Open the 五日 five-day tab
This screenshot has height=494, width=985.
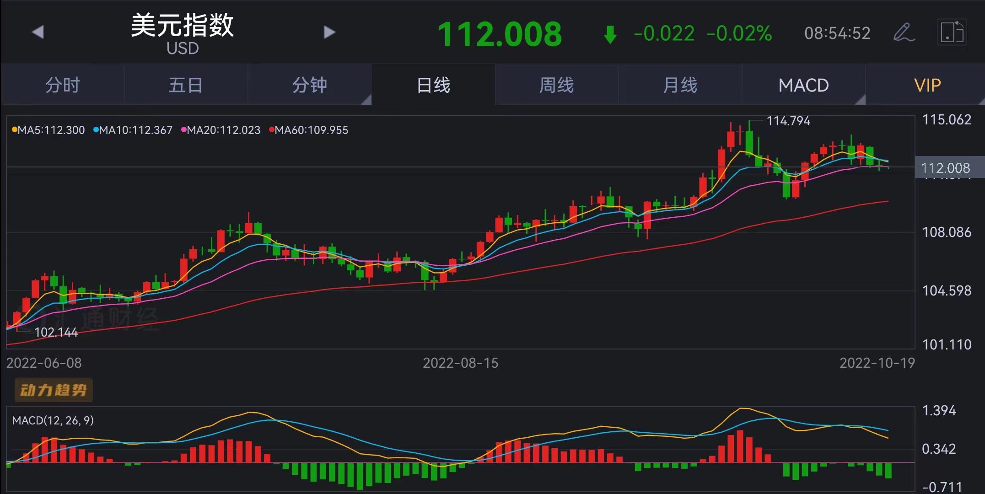[x=186, y=85]
